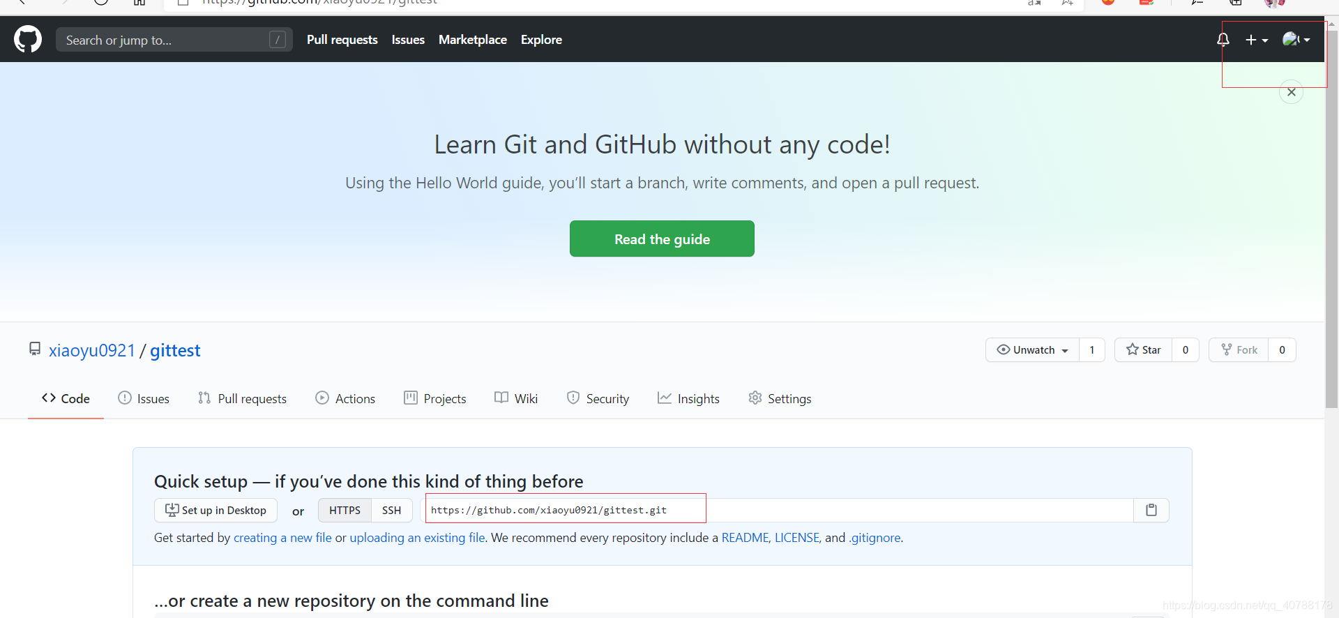The image size is (1339, 618).
Task: Click the Fork button
Action: pyautogui.click(x=1239, y=350)
